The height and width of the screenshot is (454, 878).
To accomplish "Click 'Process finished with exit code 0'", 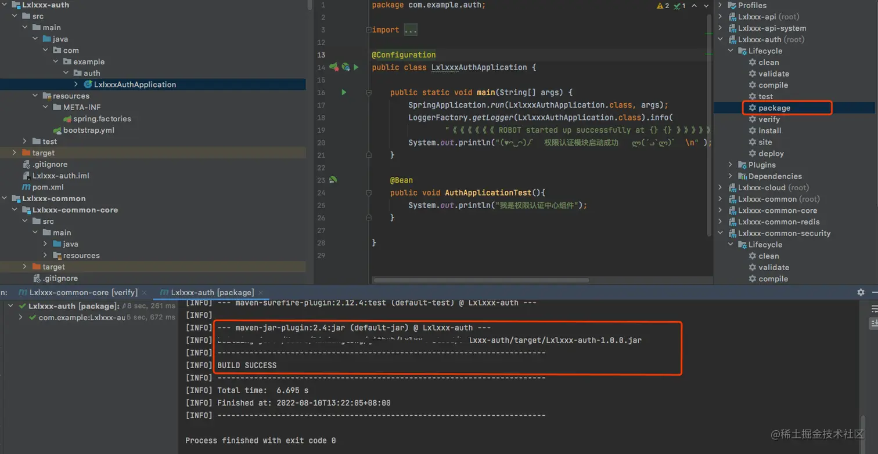I will click(x=260, y=441).
